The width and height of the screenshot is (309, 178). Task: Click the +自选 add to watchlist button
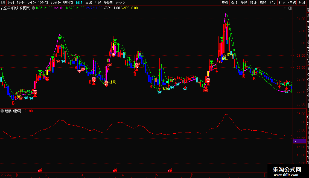[292, 2]
